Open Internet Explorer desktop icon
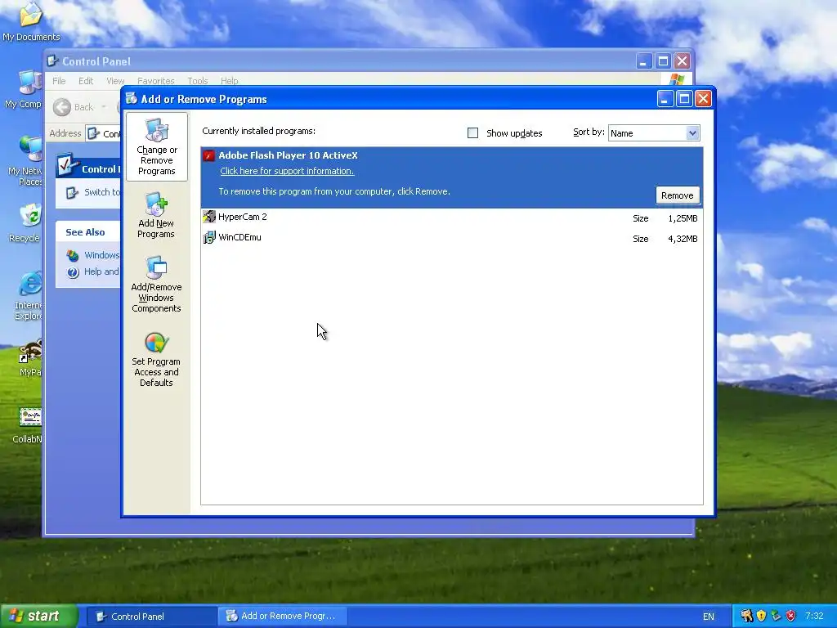The image size is (837, 628). 30,284
